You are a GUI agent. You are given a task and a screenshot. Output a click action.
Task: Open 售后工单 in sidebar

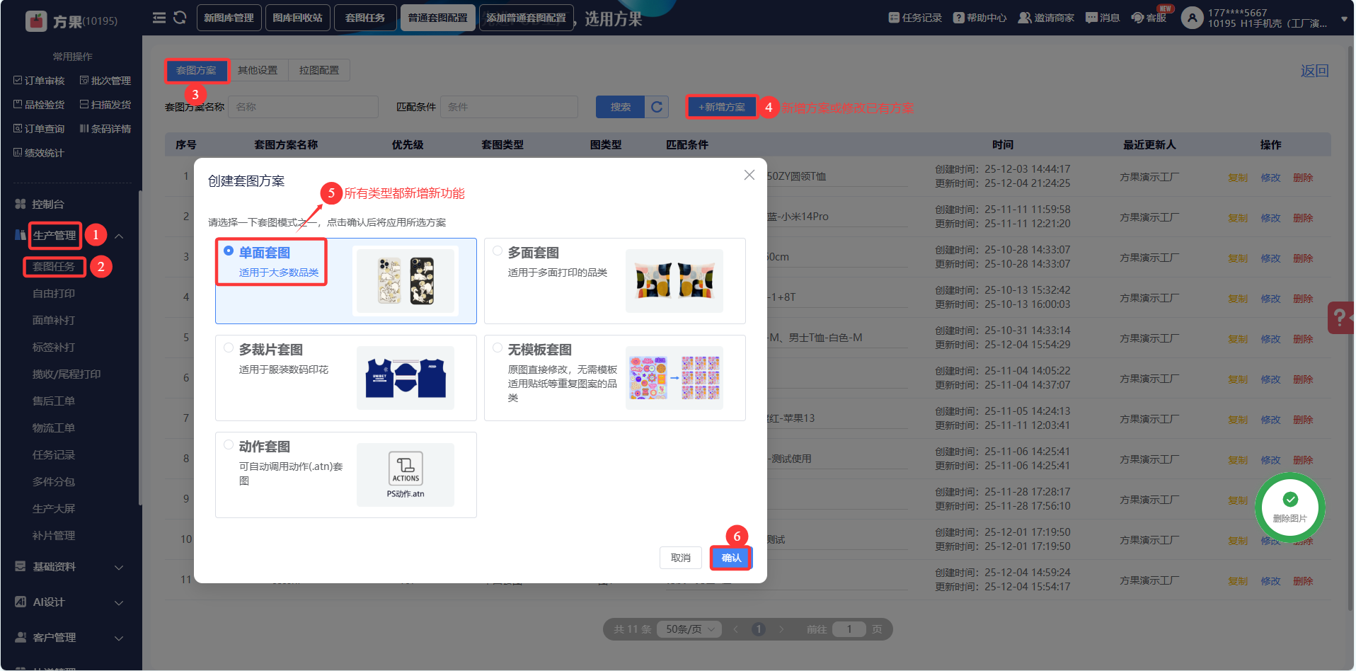click(54, 401)
